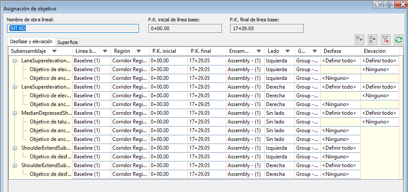Image resolution: width=408 pixels, height=192 pixels.
Task: Click the Nombre de obra lineal field
Action: click(x=73, y=28)
